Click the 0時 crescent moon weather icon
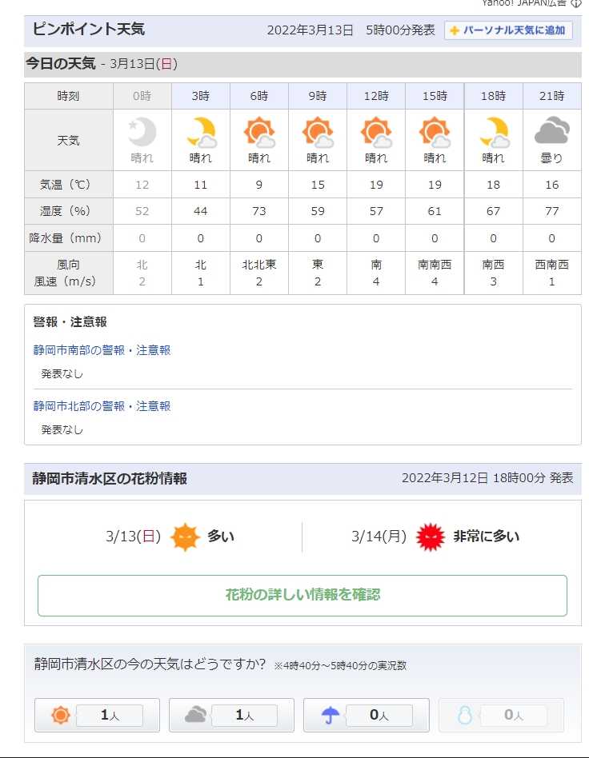 tap(142, 131)
